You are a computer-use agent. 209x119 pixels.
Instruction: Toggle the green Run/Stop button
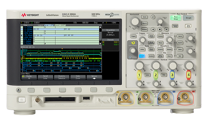pyautogui.click(x=176, y=18)
